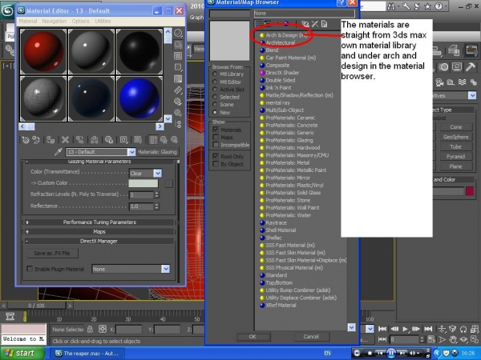
Task: Click the Get Material icon
Action: [26, 140]
